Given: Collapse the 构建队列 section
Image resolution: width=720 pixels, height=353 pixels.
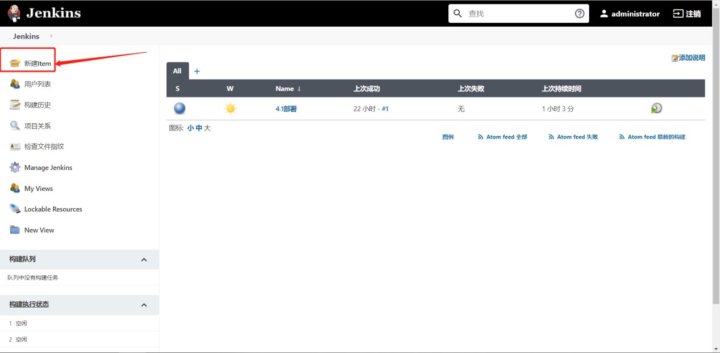Looking at the screenshot, I should 144,259.
